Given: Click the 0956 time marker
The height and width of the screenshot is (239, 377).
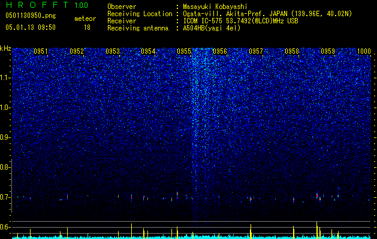Looking at the screenshot, I should (x=220, y=51).
